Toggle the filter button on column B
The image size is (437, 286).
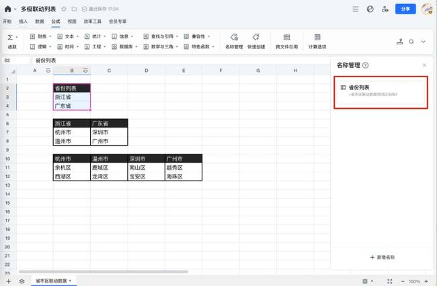tap(85, 70)
